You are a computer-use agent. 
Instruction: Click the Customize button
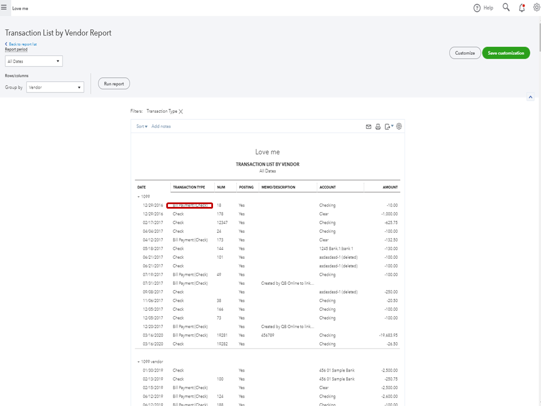[465, 53]
